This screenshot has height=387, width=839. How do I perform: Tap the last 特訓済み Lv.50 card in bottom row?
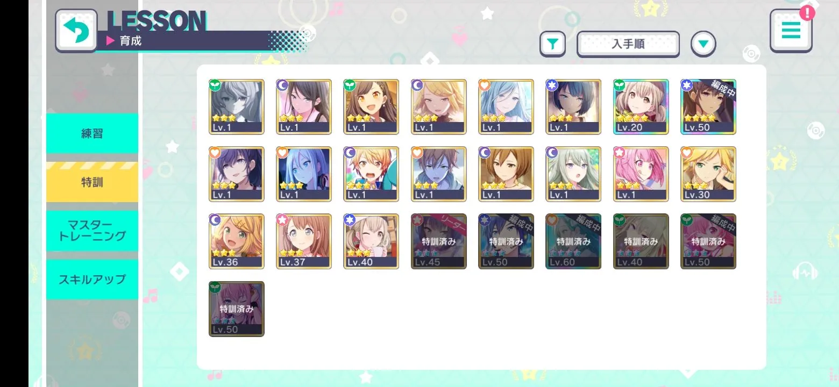(237, 309)
